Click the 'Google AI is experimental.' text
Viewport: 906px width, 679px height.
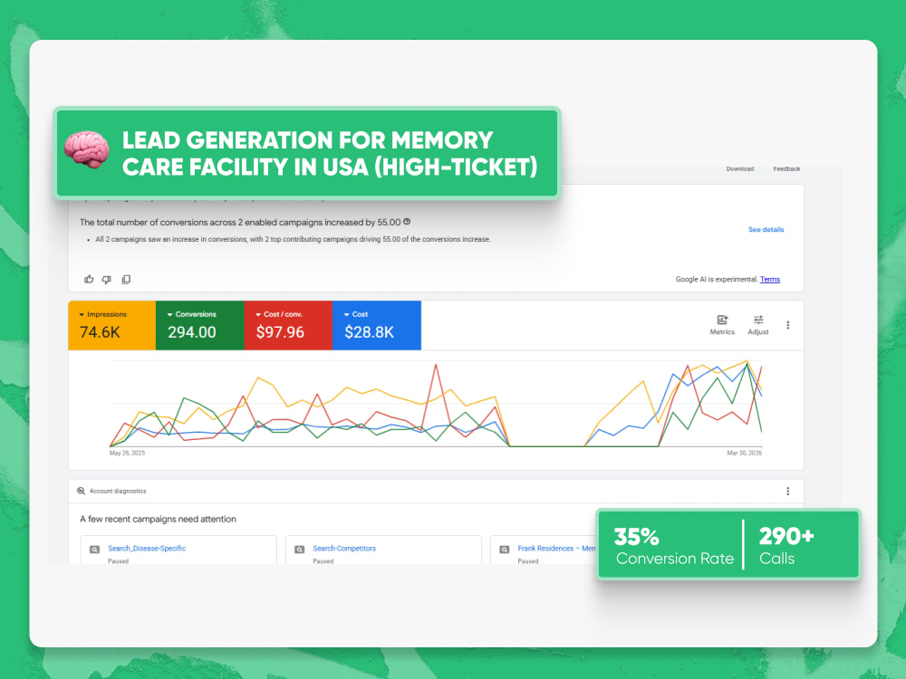pos(717,280)
